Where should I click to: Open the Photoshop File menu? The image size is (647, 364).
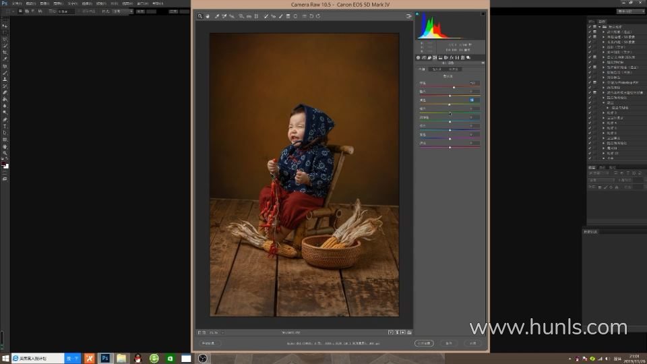pos(16,3)
